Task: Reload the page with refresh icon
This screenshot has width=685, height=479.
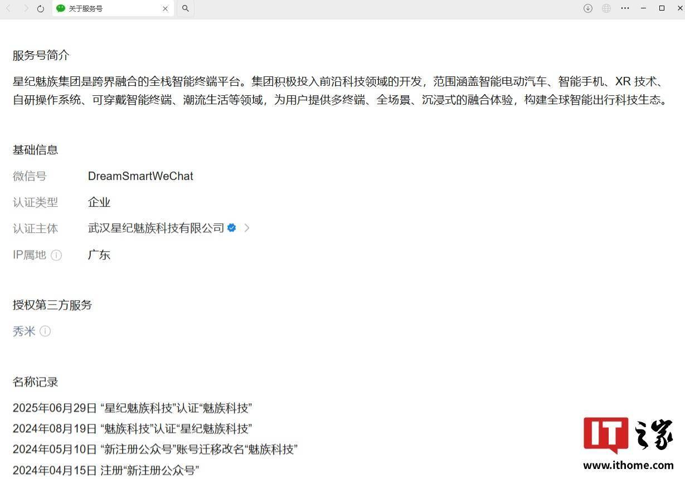Action: click(41, 8)
